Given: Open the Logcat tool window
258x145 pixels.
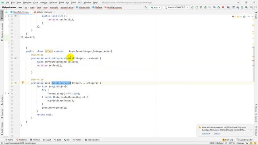Looking at the screenshot, I should (47, 140).
